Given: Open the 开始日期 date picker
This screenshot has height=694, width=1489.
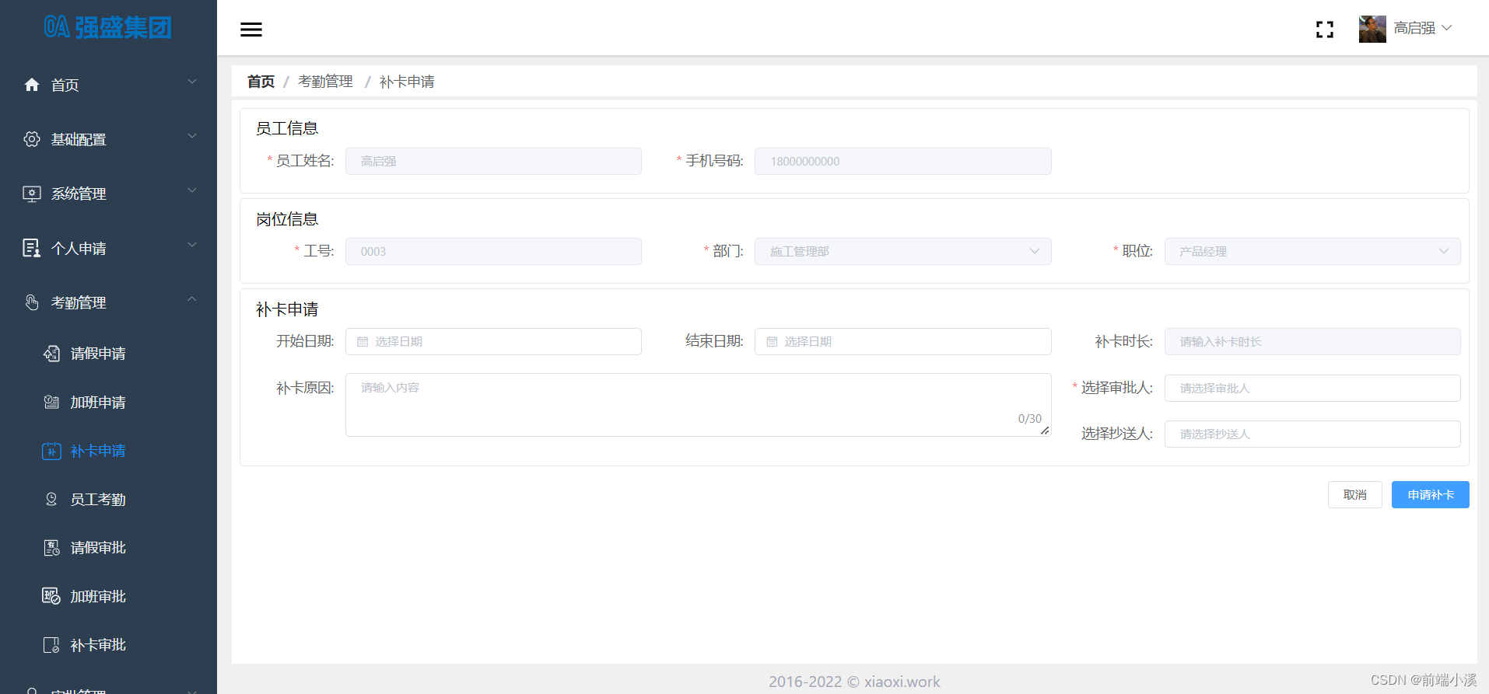Looking at the screenshot, I should 493,341.
